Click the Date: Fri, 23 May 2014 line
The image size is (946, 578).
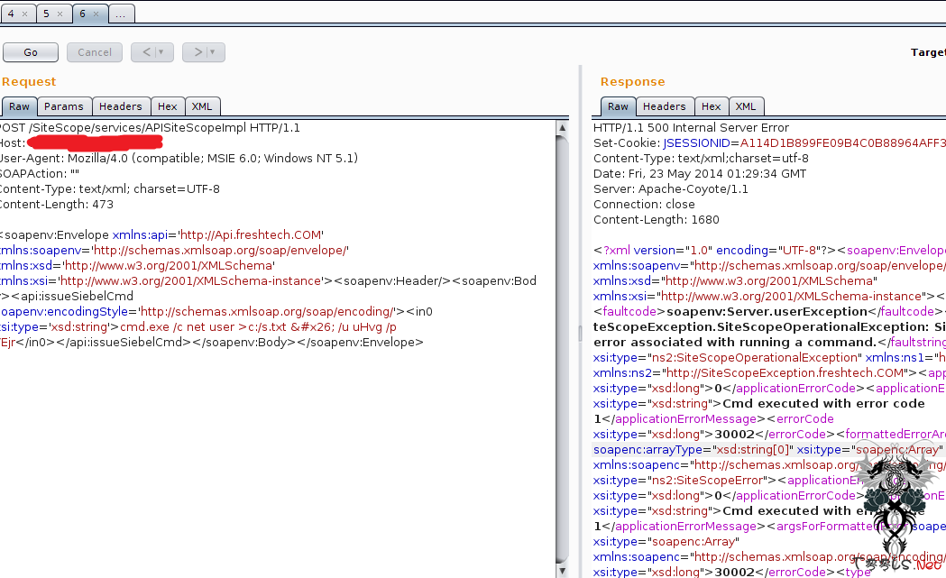click(700, 174)
